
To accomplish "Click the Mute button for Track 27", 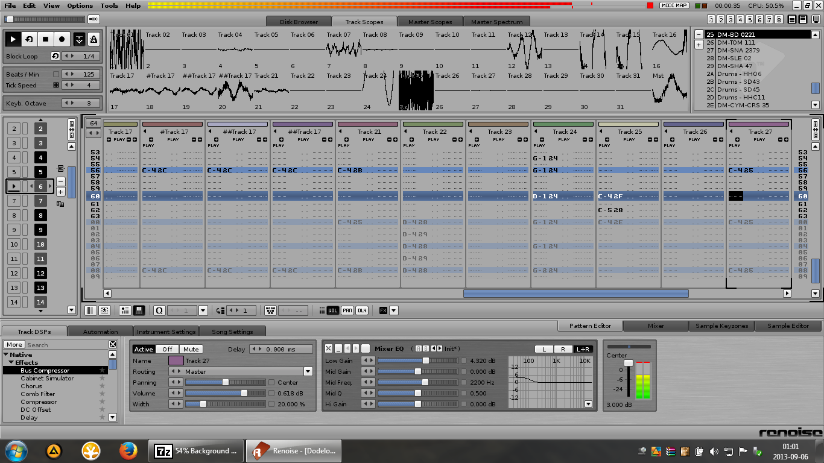I will [x=191, y=349].
